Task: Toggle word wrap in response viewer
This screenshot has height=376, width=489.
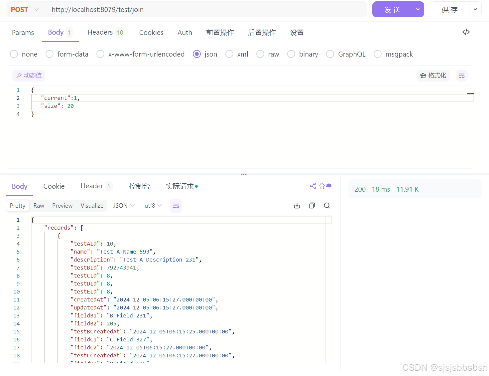Action: pos(176,206)
